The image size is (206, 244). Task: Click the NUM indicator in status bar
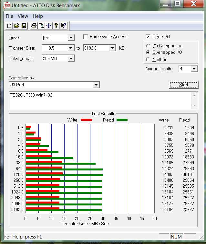[x=176, y=237]
